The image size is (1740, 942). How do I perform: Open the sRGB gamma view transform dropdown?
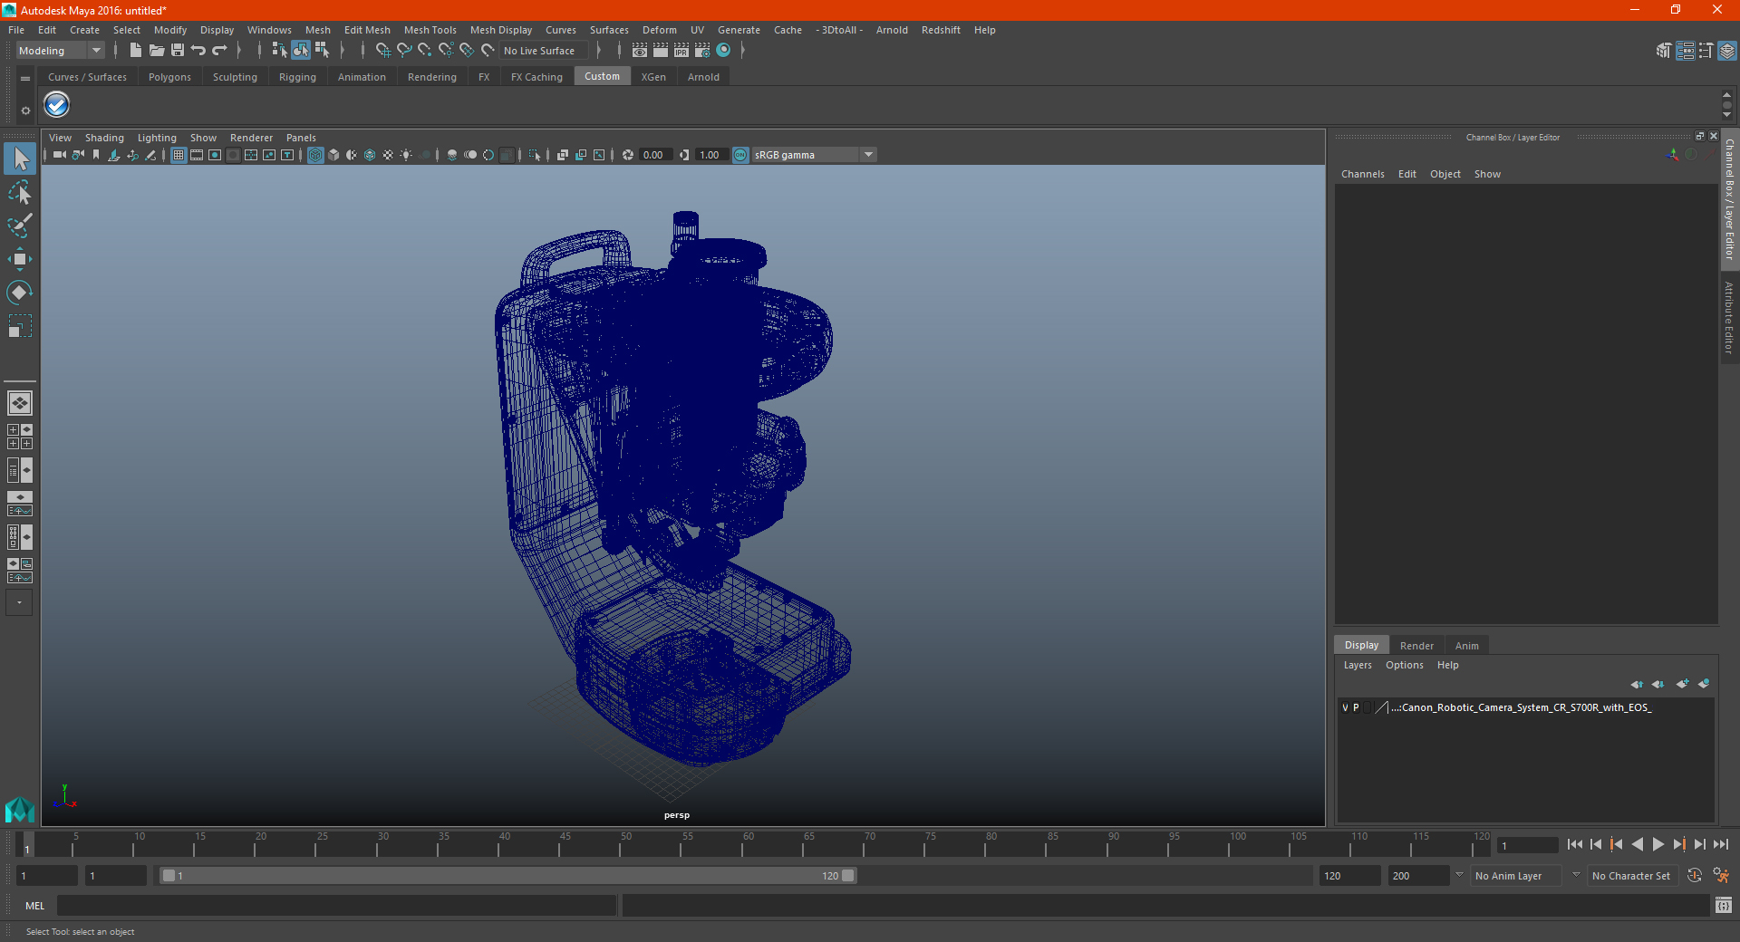[814, 155]
